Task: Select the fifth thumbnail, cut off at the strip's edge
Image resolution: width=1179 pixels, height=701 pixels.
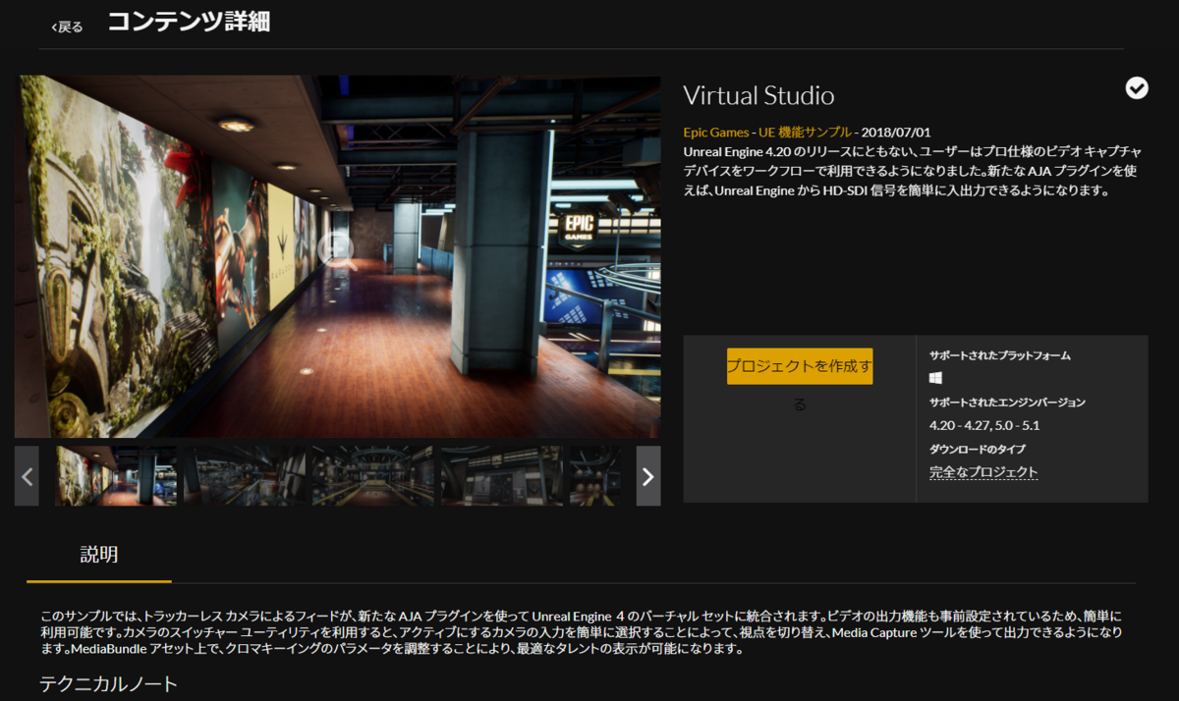Action: pyautogui.click(x=595, y=476)
